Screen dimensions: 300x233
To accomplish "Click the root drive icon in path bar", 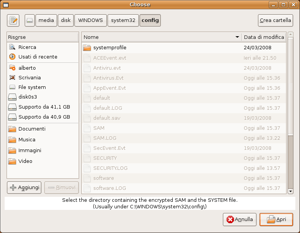I will pyautogui.click(x=30, y=20).
